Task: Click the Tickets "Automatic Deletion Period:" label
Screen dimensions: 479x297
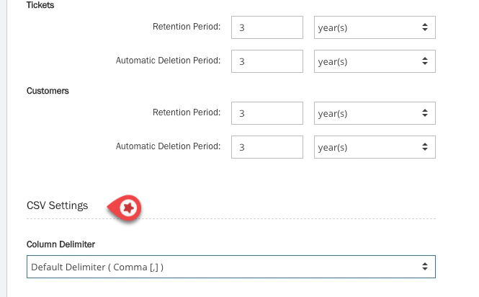Action: point(168,61)
